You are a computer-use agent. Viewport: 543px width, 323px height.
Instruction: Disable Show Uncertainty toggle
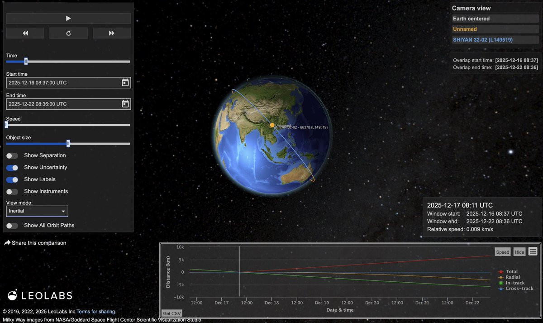click(12, 168)
